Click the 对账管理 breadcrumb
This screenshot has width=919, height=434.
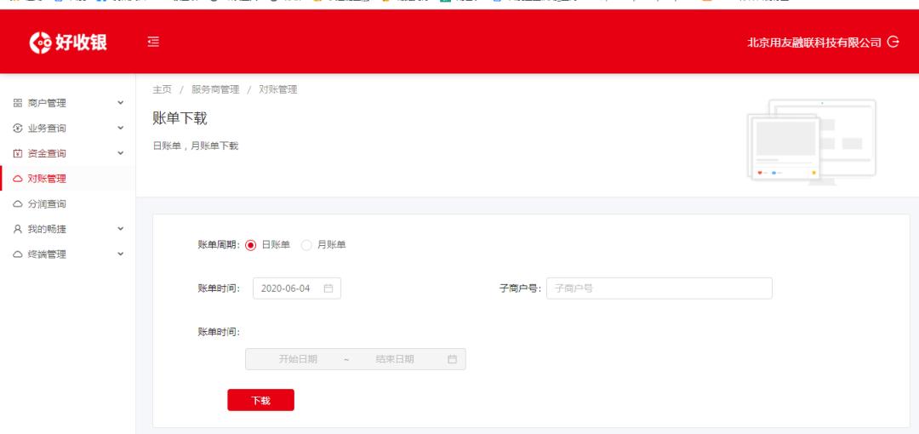[x=277, y=89]
